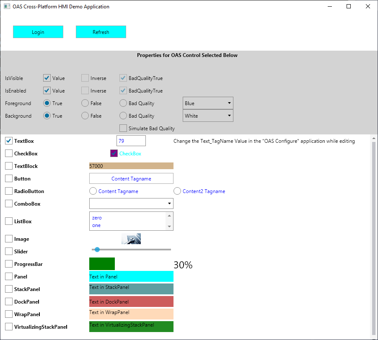378x340 pixels.
Task: Click the Text in StackPanel area
Action: pos(131,289)
